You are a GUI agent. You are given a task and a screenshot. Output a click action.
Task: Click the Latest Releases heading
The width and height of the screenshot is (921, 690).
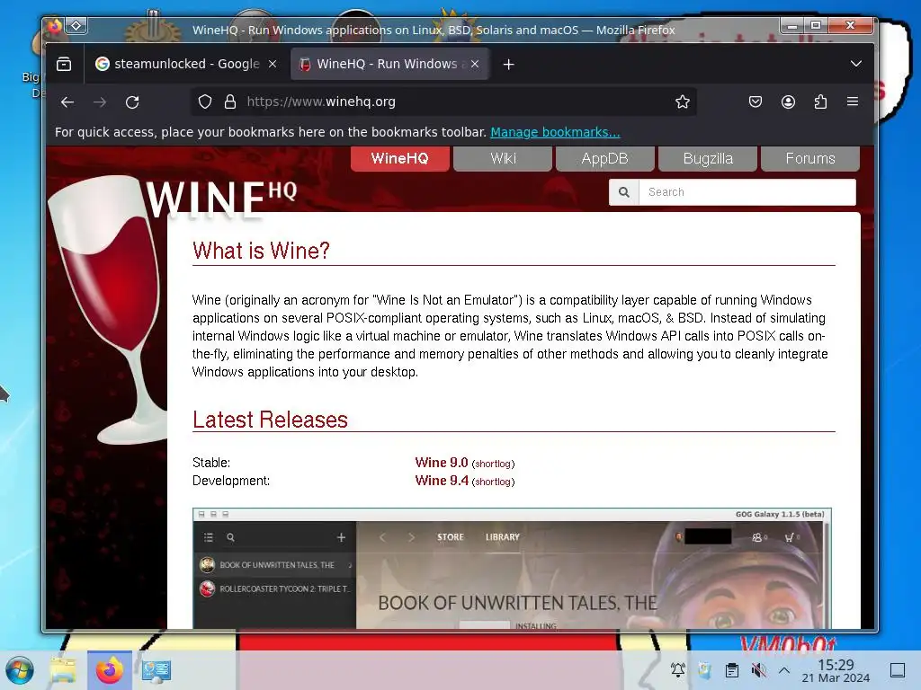[x=270, y=420]
